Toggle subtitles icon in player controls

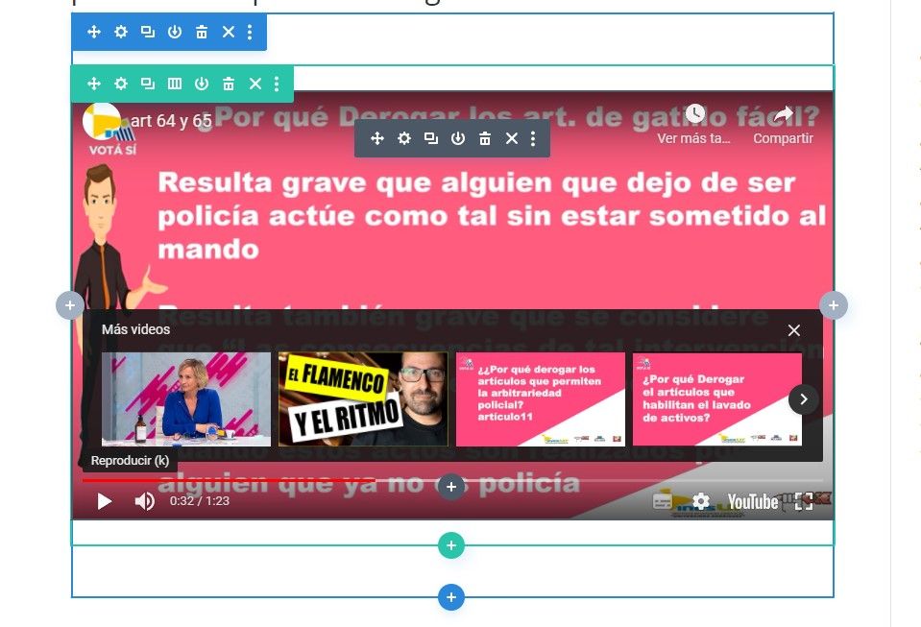[663, 501]
